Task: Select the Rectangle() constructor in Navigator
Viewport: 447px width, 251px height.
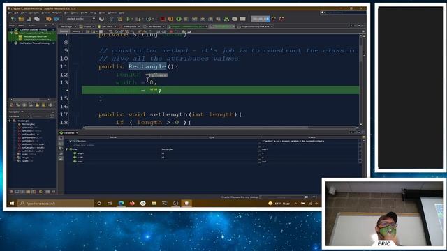Action: 28,124
